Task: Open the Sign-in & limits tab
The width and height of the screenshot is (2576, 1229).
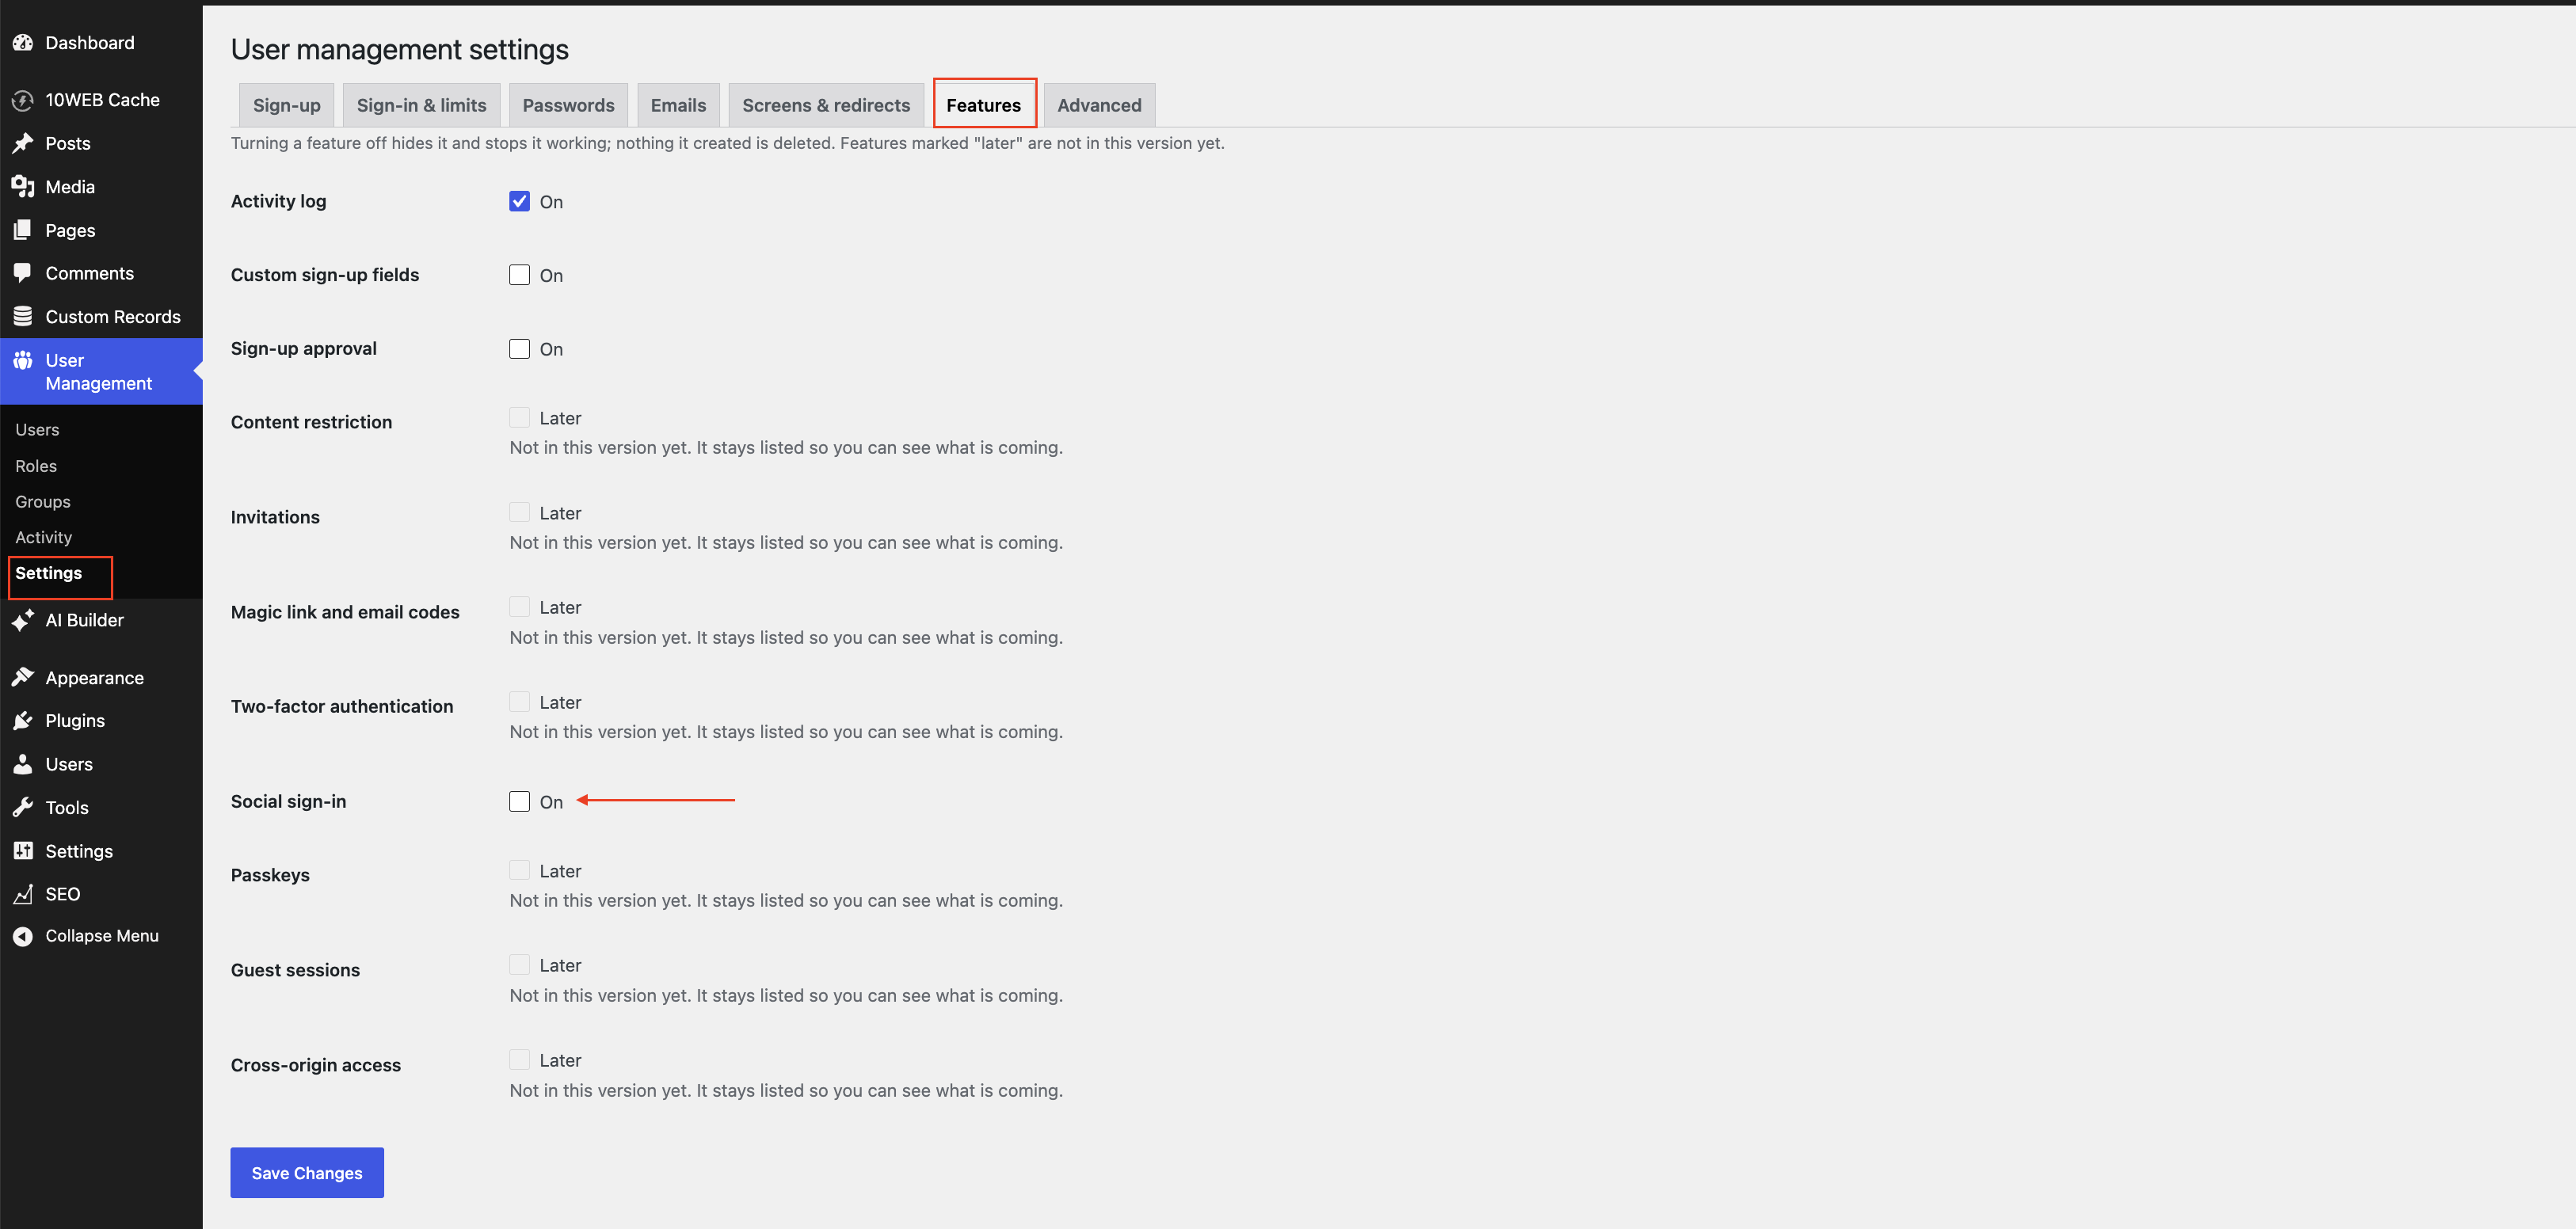Action: point(421,105)
